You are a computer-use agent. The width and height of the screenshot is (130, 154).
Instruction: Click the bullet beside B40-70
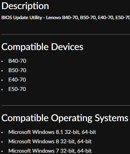click(x=2, y=61)
